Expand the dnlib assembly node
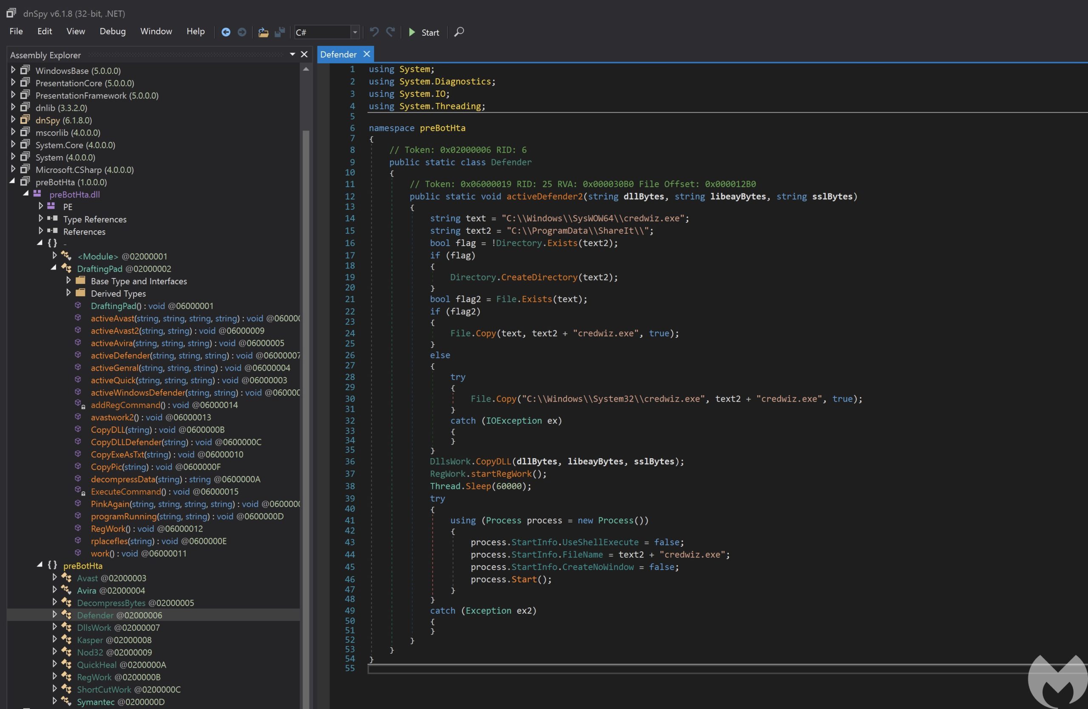Screen dimensions: 1088x709 pyautogui.click(x=13, y=107)
